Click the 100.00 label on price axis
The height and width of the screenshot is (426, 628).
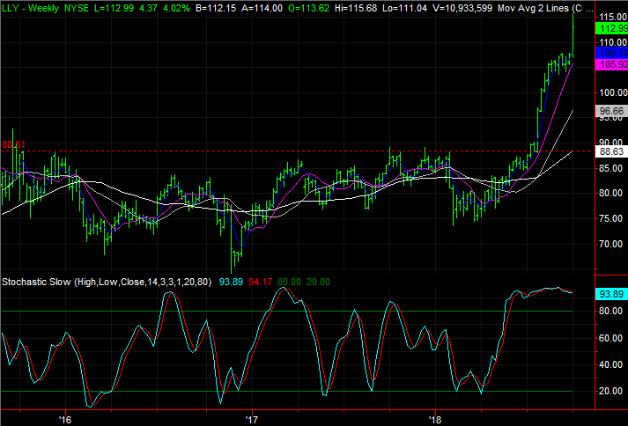[610, 92]
